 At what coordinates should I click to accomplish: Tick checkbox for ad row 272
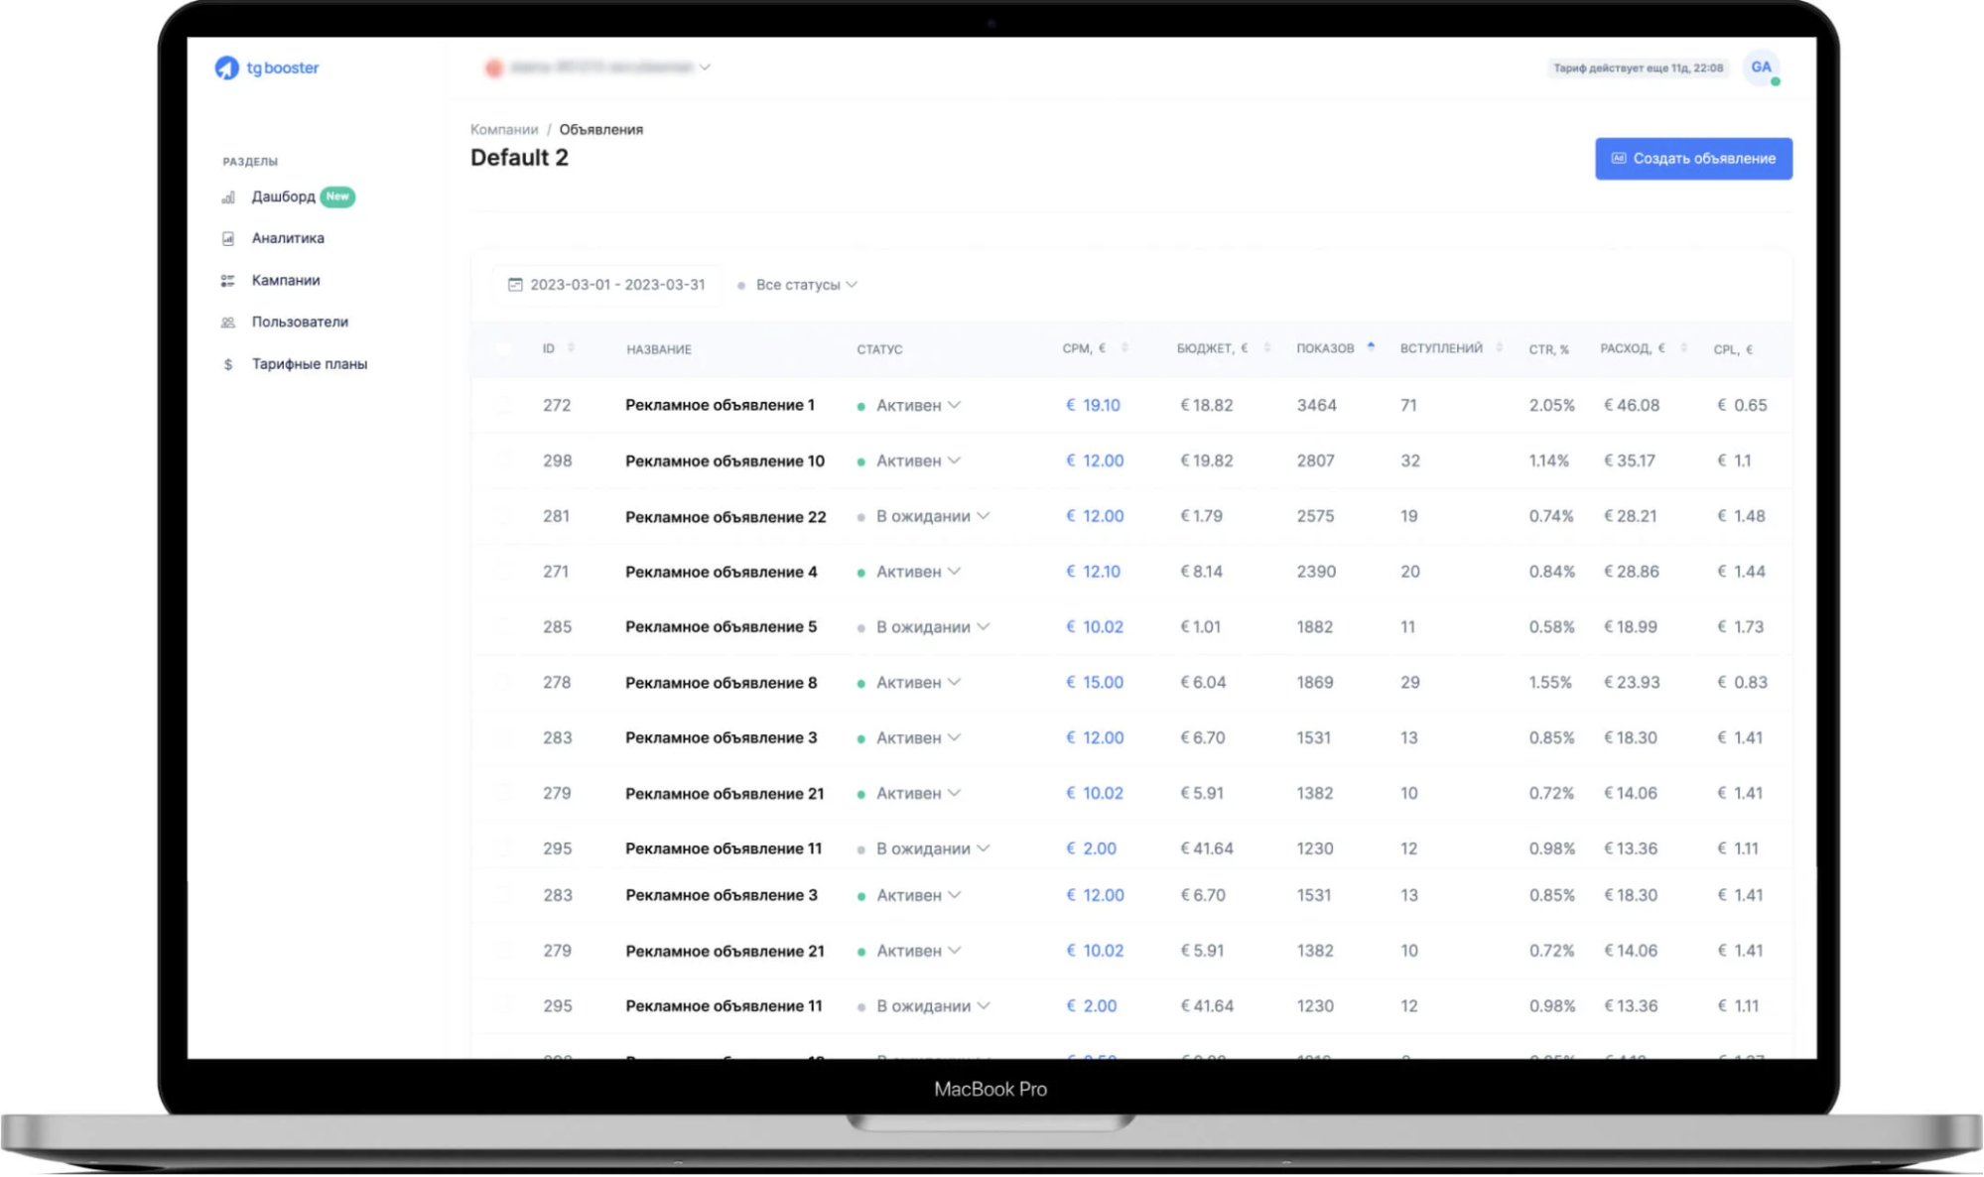tap(504, 405)
